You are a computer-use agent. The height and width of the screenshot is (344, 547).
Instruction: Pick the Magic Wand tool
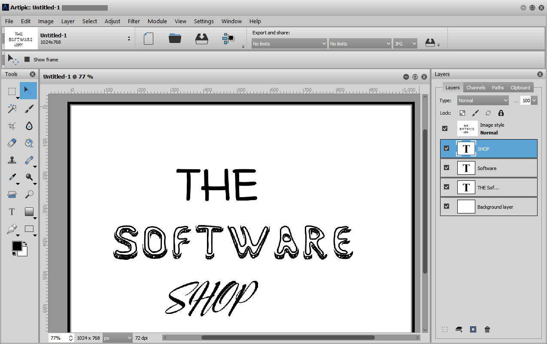click(x=12, y=109)
